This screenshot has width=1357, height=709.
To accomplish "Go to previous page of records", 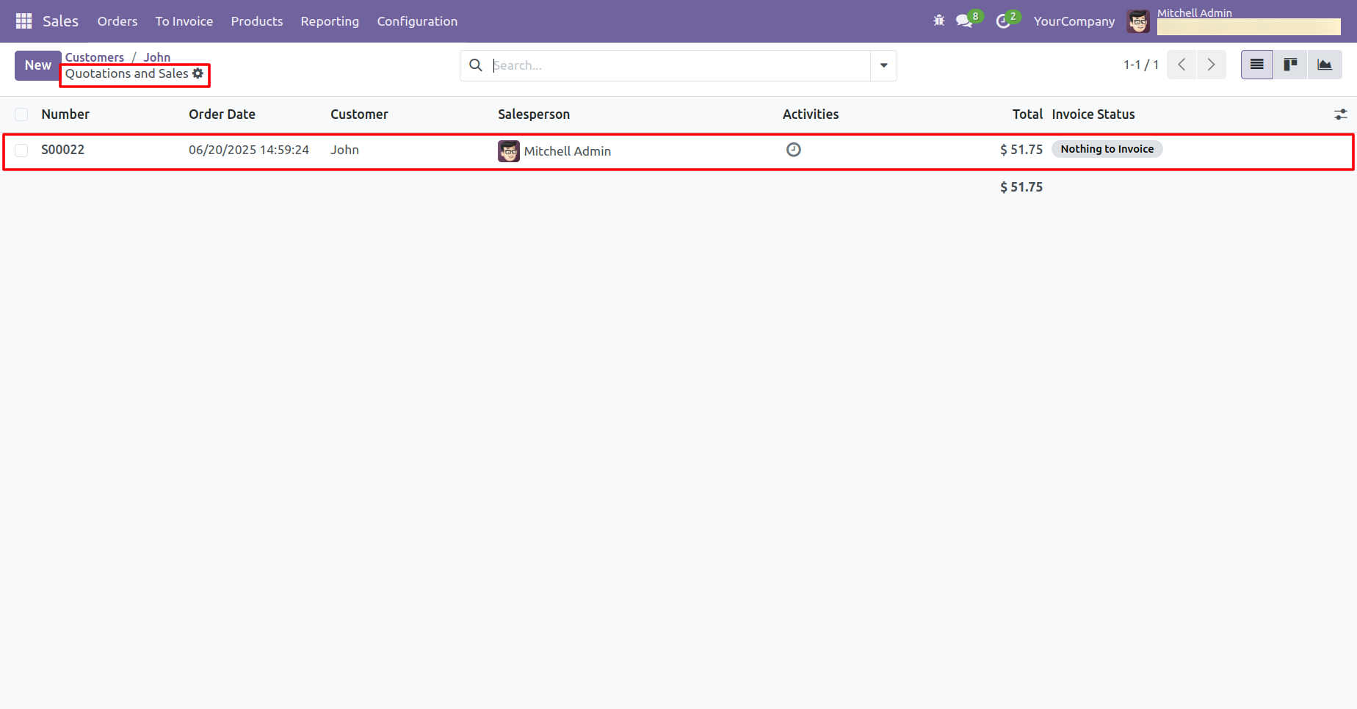I will click(1182, 65).
